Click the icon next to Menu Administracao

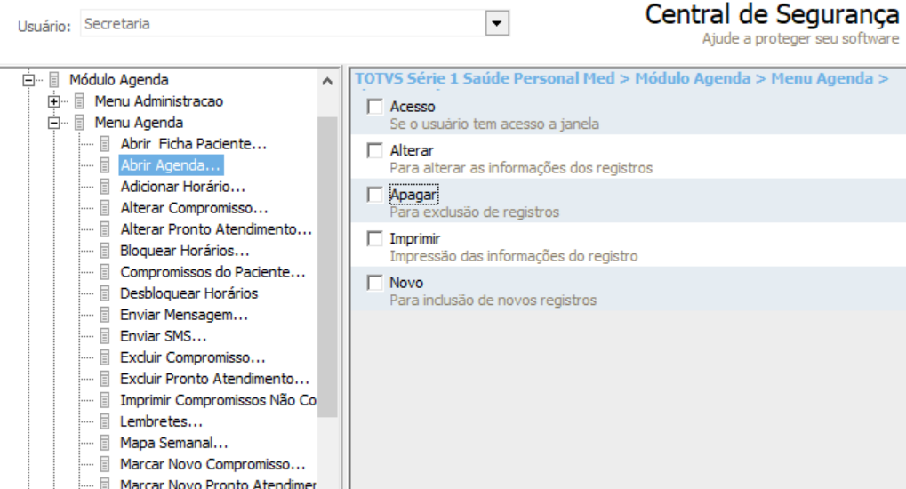click(x=80, y=101)
